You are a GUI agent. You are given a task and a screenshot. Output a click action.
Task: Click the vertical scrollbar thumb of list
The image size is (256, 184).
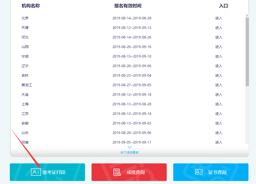point(247,52)
